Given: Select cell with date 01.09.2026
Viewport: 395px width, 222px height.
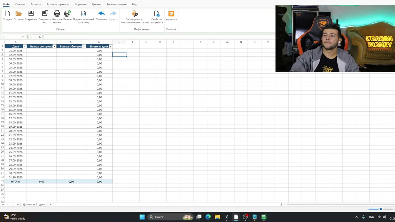Looking at the screenshot, I should coord(15,51).
